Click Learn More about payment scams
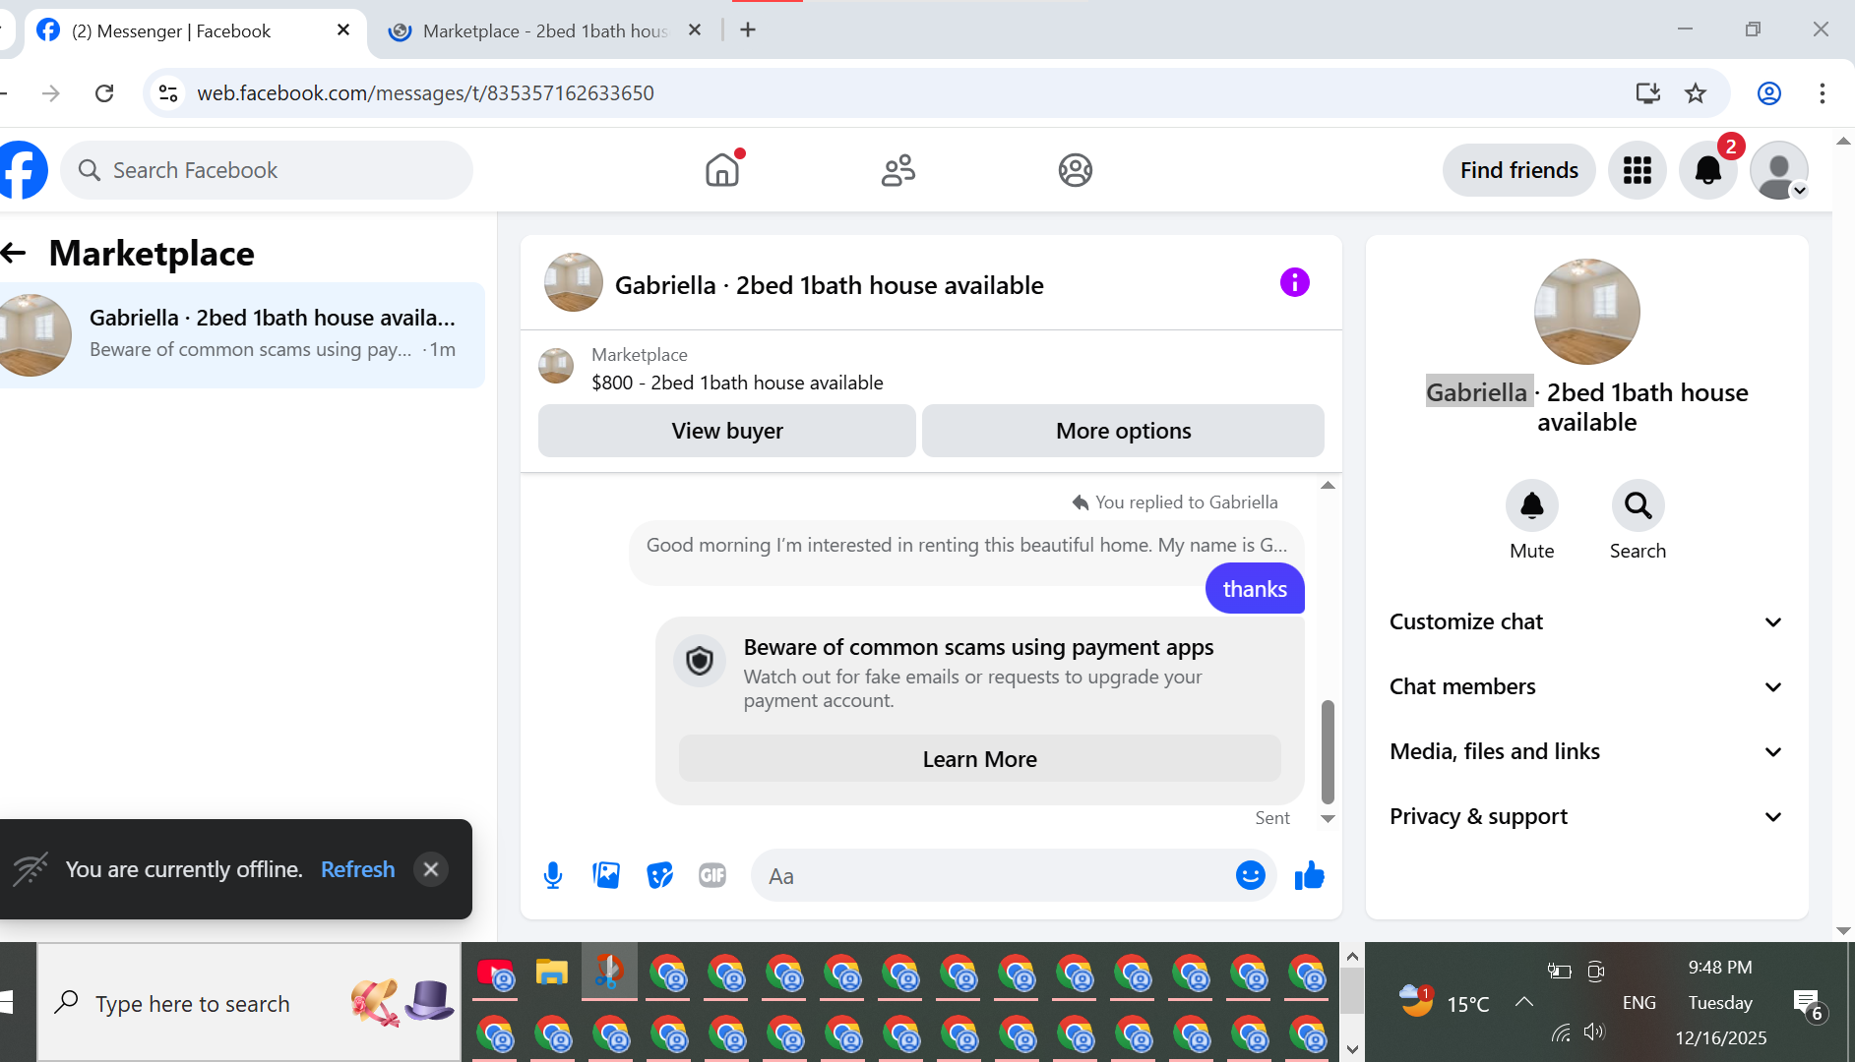 tap(980, 759)
